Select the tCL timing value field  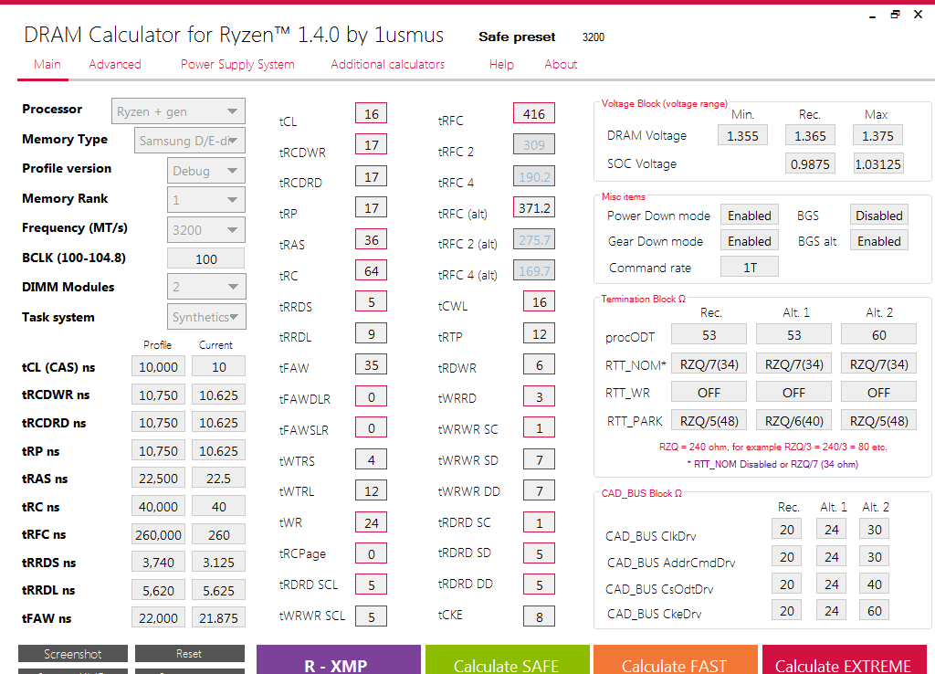[371, 114]
